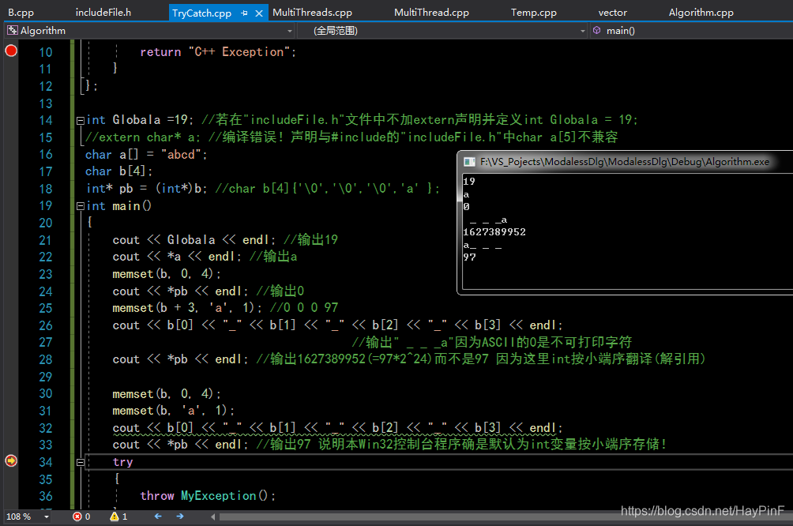Toggle pin on TryCatch.cpp tab
The width and height of the screenshot is (793, 526).
pyautogui.click(x=244, y=13)
